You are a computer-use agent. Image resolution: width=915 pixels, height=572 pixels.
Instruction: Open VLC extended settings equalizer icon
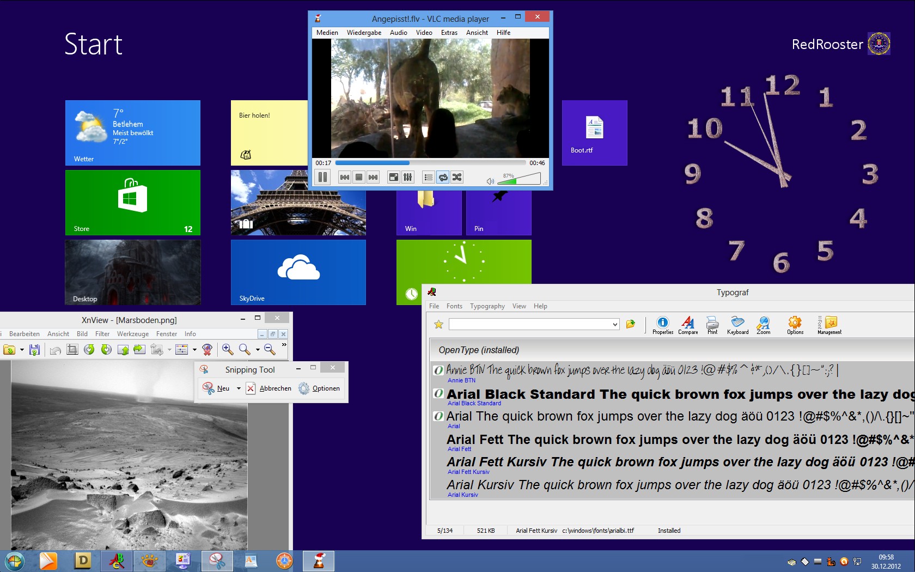(407, 177)
